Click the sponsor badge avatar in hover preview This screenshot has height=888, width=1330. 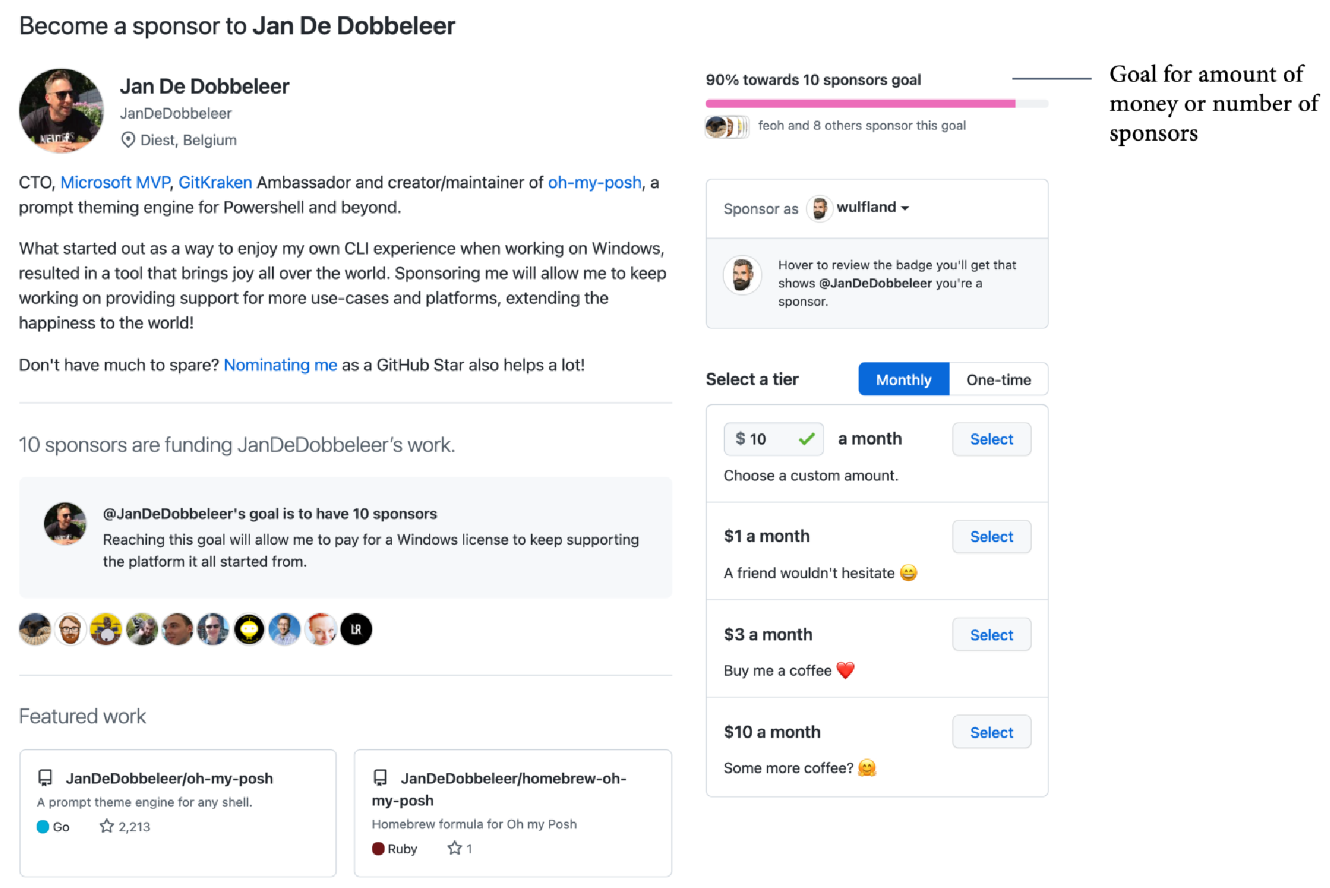pyautogui.click(x=742, y=275)
